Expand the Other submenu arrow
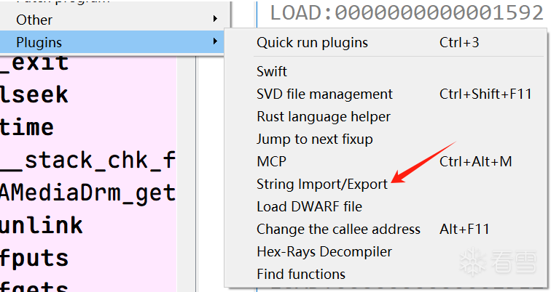551x292 pixels. click(215, 19)
